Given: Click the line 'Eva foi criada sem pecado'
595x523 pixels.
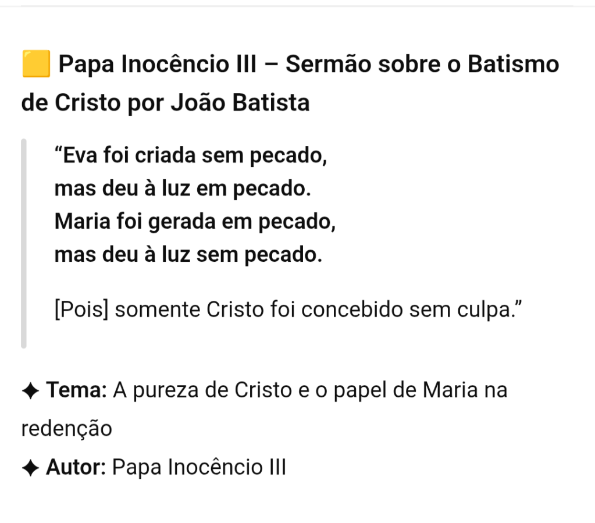Looking at the screenshot, I should pos(191,156).
